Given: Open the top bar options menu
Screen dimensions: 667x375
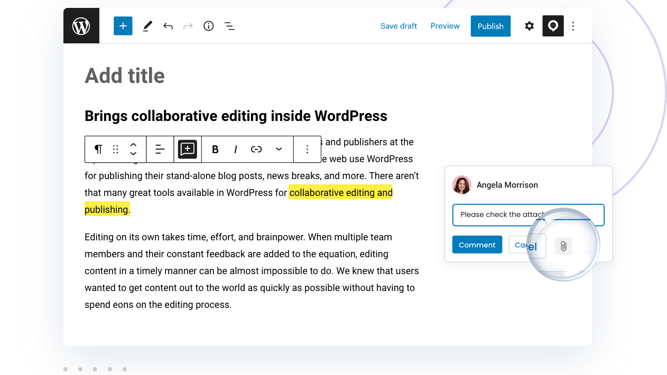Looking at the screenshot, I should (x=573, y=26).
